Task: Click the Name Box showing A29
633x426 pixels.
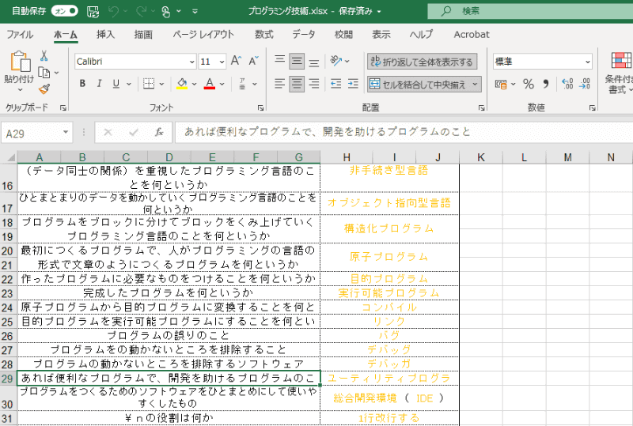Action: 36,133
